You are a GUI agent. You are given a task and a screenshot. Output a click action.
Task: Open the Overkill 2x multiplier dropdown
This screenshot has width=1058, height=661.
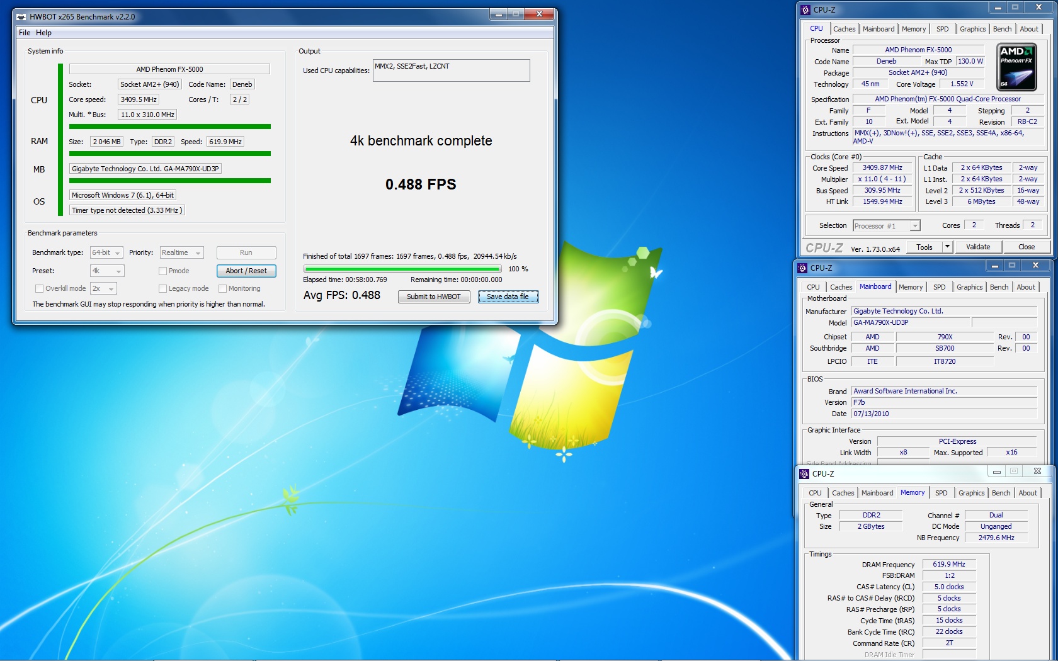104,288
